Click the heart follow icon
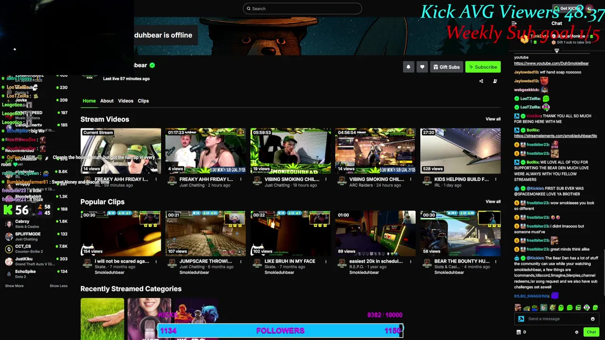 tap(422, 67)
